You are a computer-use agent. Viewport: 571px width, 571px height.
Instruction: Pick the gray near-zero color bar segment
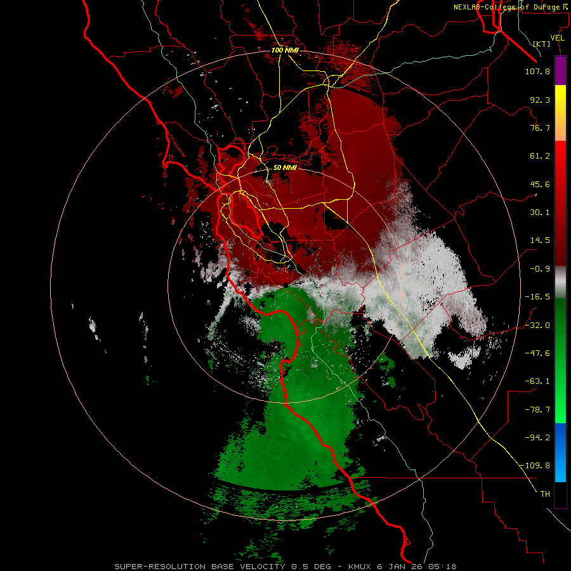[560, 282]
